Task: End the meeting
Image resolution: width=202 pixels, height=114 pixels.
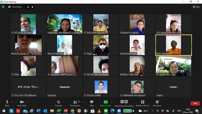Action: (x=195, y=104)
